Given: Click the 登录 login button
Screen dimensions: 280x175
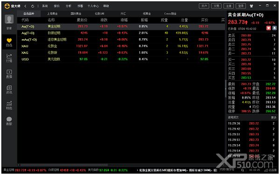Looking at the screenshot, I should (x=241, y=6).
